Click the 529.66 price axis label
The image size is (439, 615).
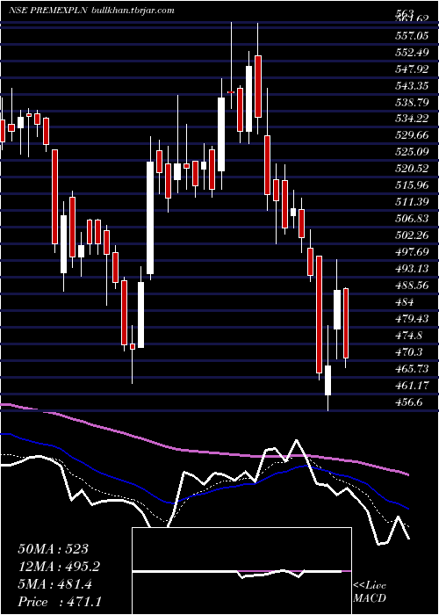411,135
